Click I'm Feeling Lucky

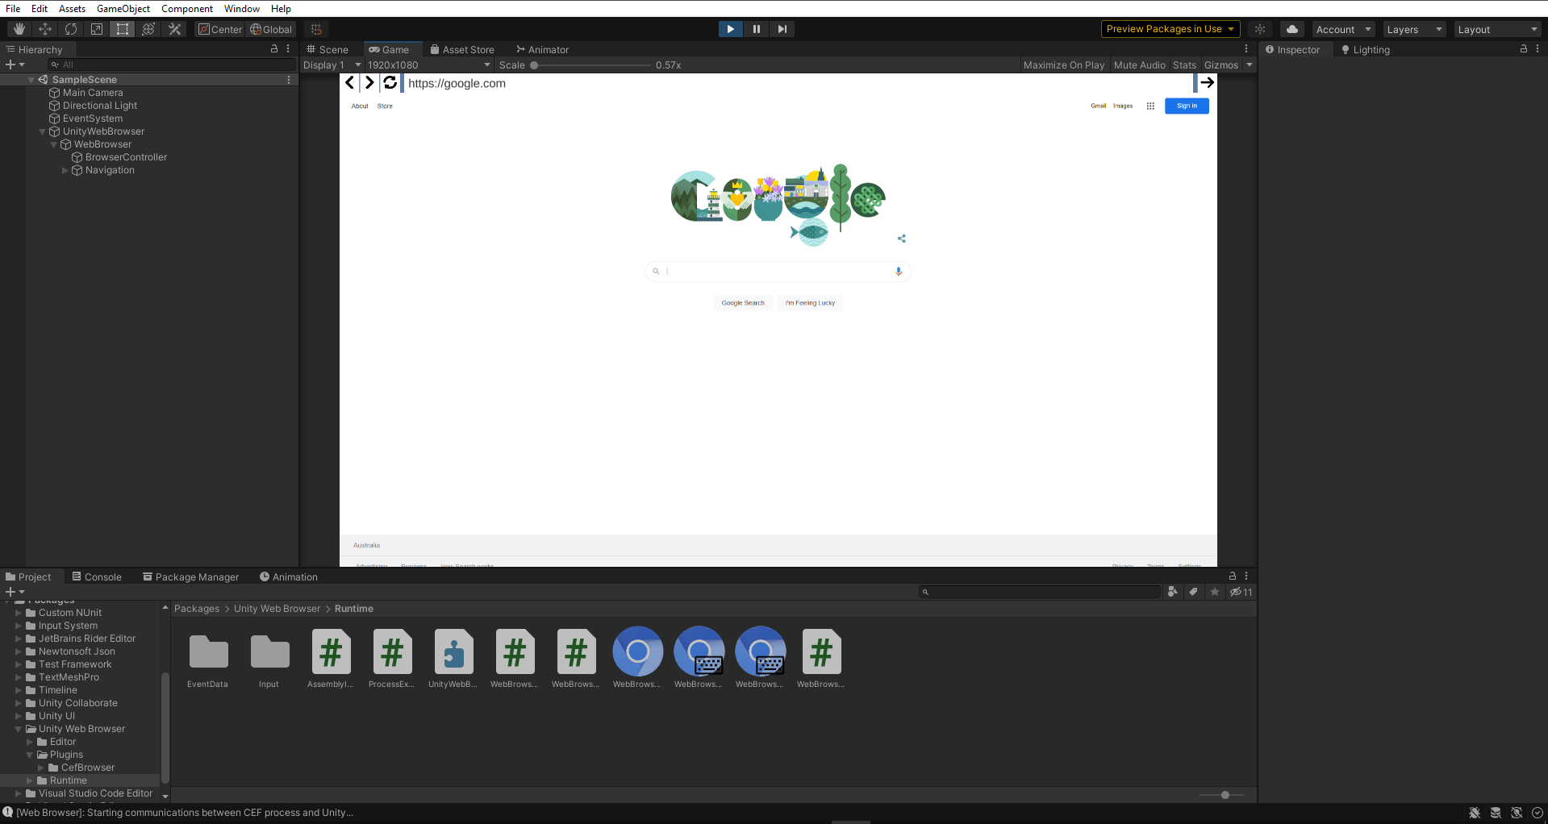click(x=809, y=302)
